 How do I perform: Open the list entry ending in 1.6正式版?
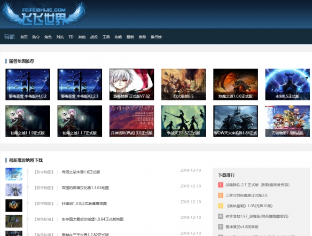(81, 172)
